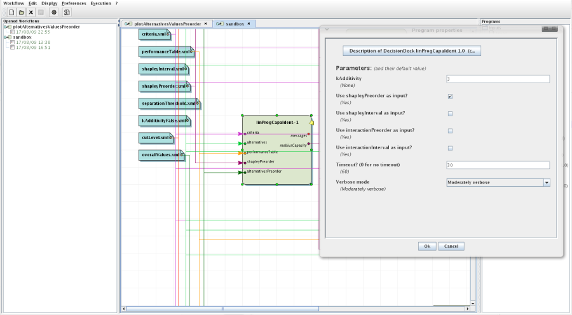Click the performanceTable input port on the node
Image resolution: width=572 pixels, height=315 pixels.
[245, 153]
